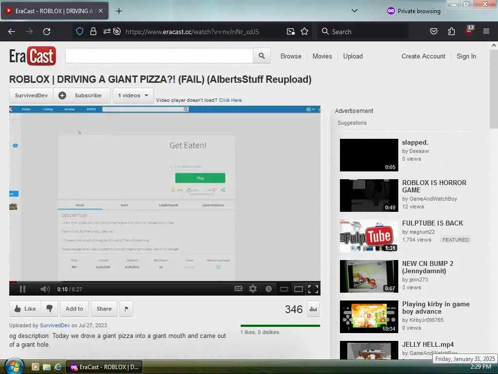498x374 pixels.
Task: Open picture-in-picture icon in address bar
Action: point(291,31)
